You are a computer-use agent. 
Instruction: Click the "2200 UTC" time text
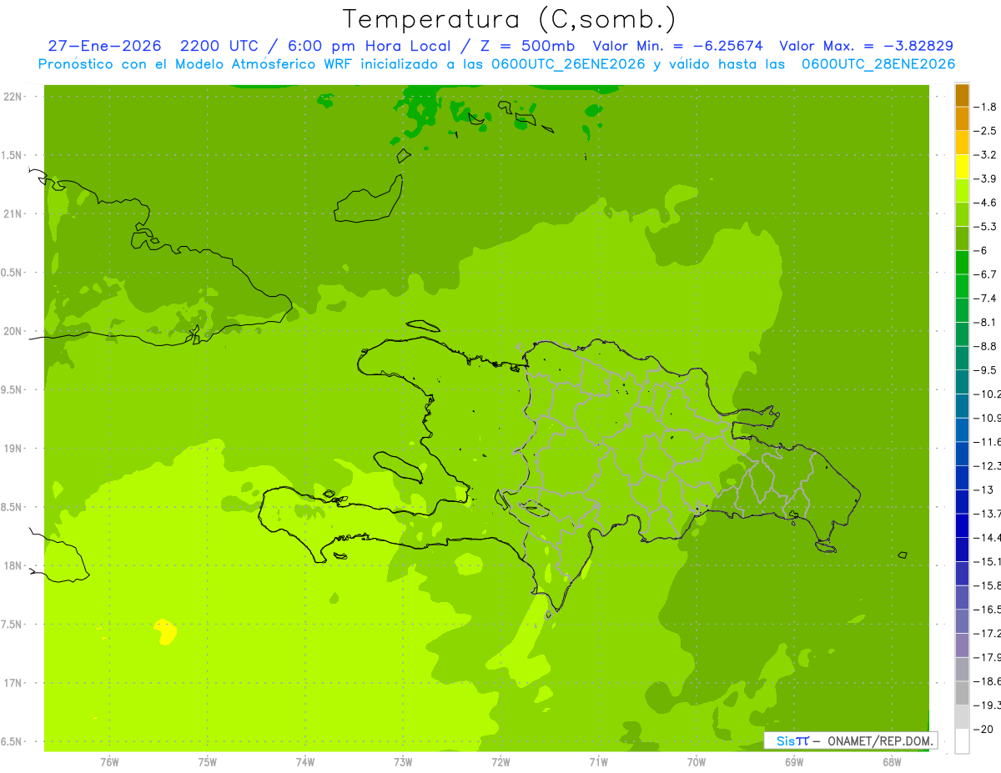(219, 46)
